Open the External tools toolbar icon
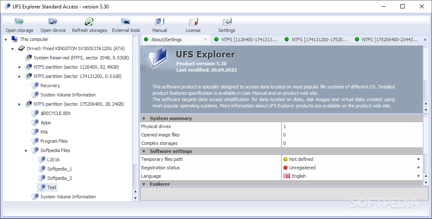 click(x=125, y=21)
